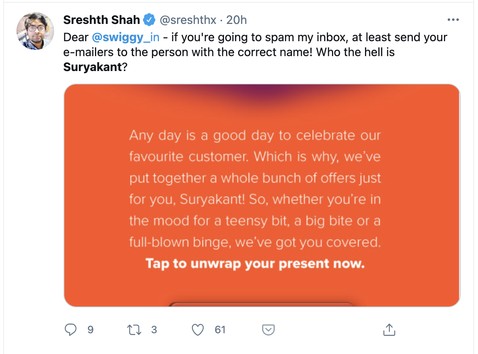Like the tweet with the heart icon
Image resolution: width=478 pixels, height=354 pixels.
coord(198,330)
